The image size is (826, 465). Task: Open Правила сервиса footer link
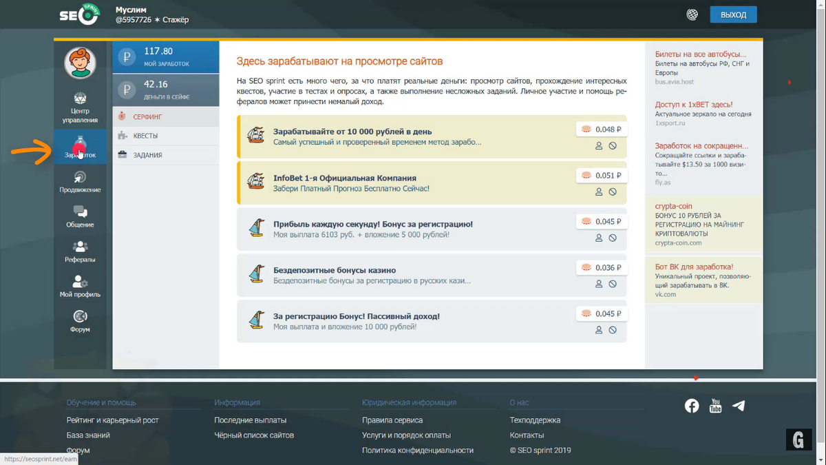coord(392,420)
